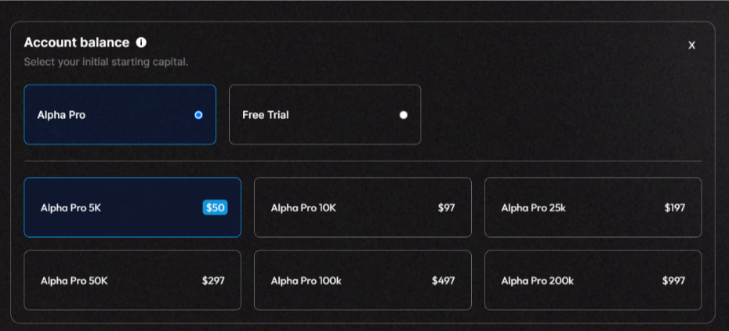Pick the Alpha Pro 200k plan label
The width and height of the screenshot is (729, 331).
coord(537,281)
